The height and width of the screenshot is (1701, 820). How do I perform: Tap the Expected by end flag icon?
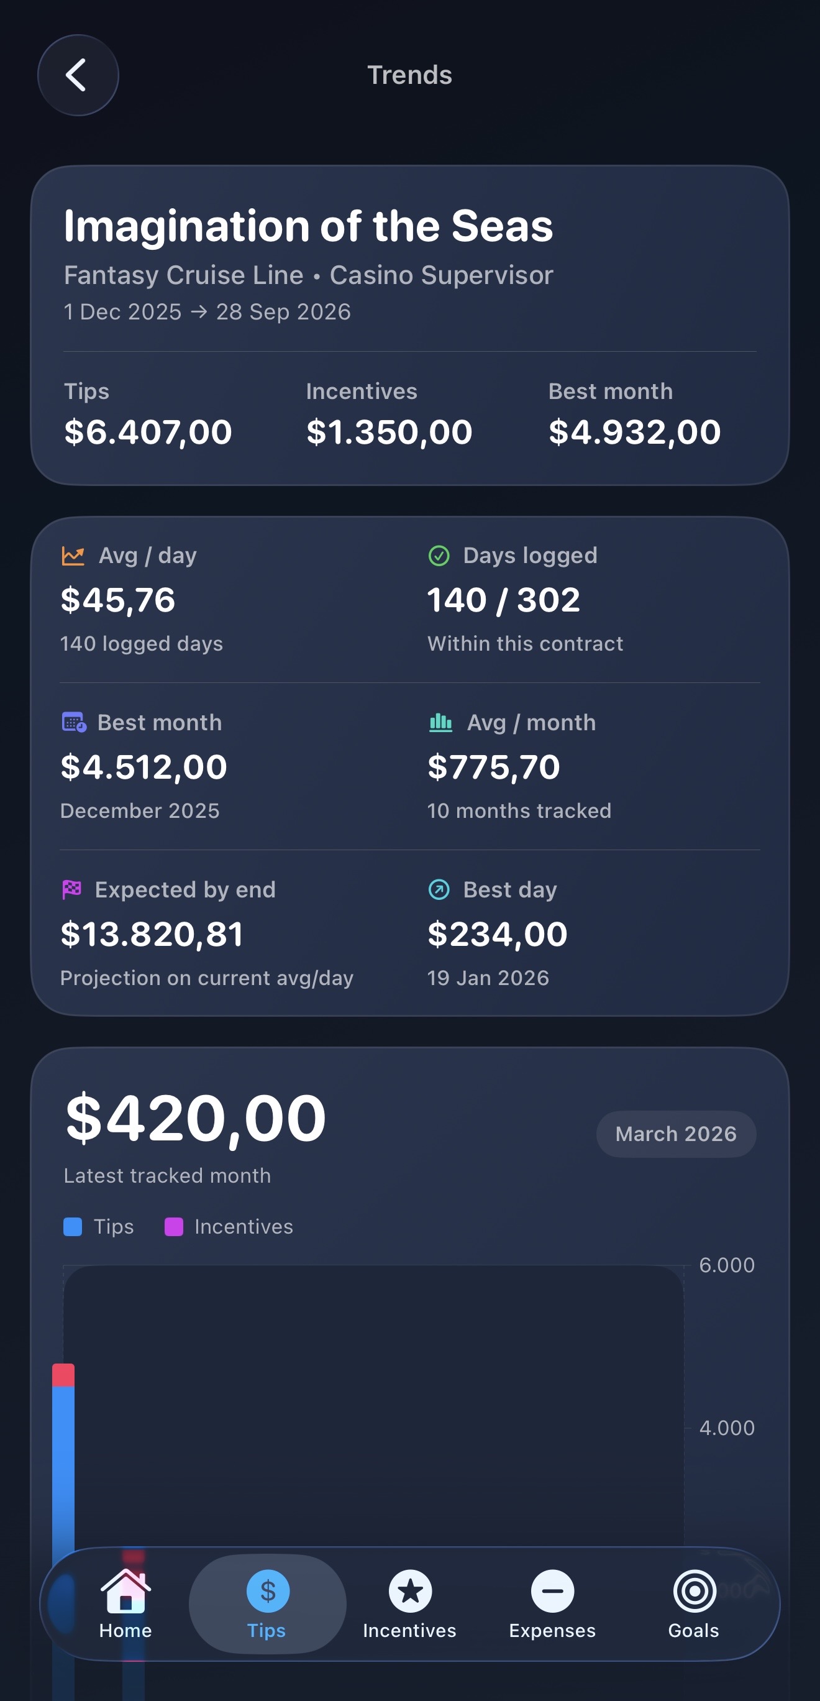[x=72, y=889]
